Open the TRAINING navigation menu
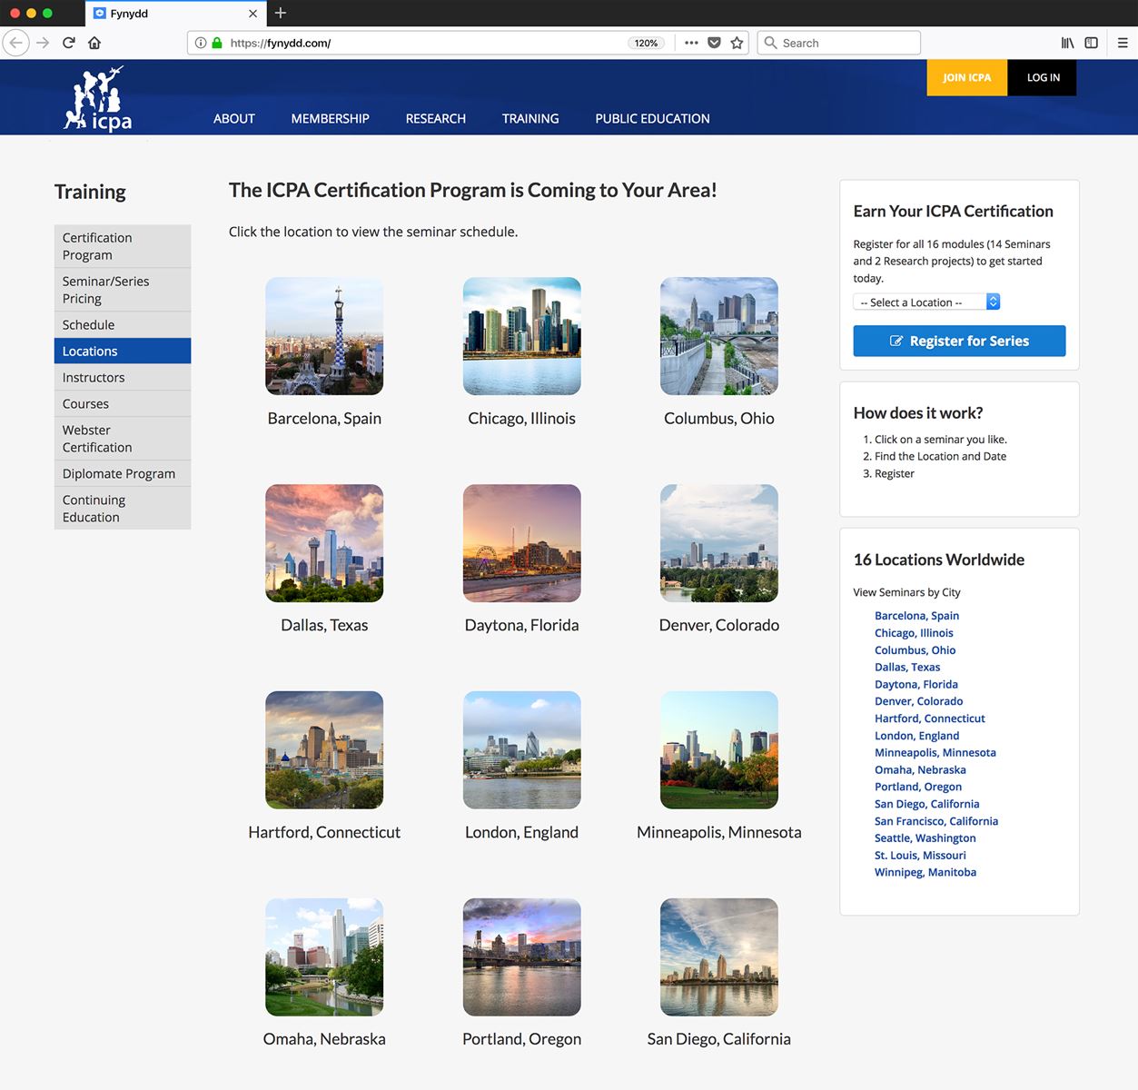This screenshot has width=1138, height=1090. (530, 118)
